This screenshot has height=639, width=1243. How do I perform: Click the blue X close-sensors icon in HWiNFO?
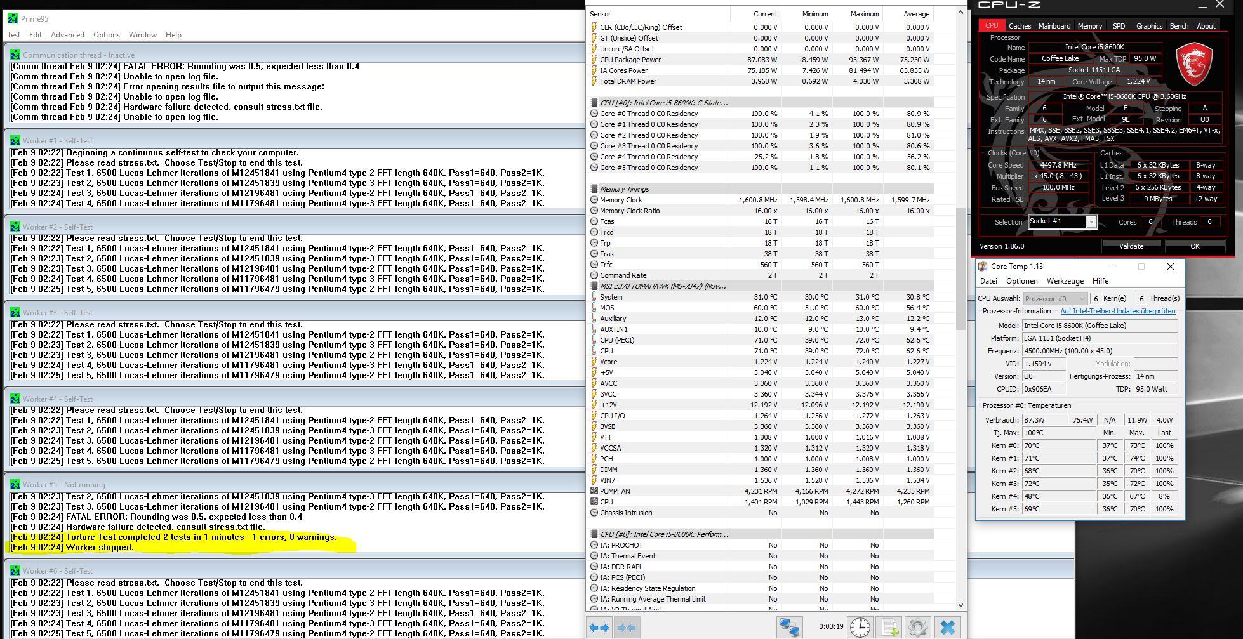[x=947, y=627]
